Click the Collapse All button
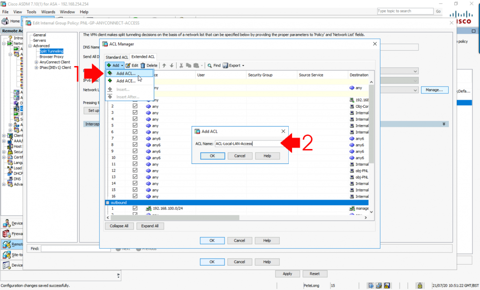 [120, 226]
